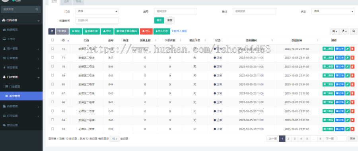This screenshot has width=358, height=151.
Task: Edit row ID 72 with pencil icon
Action: click(x=348, y=49)
